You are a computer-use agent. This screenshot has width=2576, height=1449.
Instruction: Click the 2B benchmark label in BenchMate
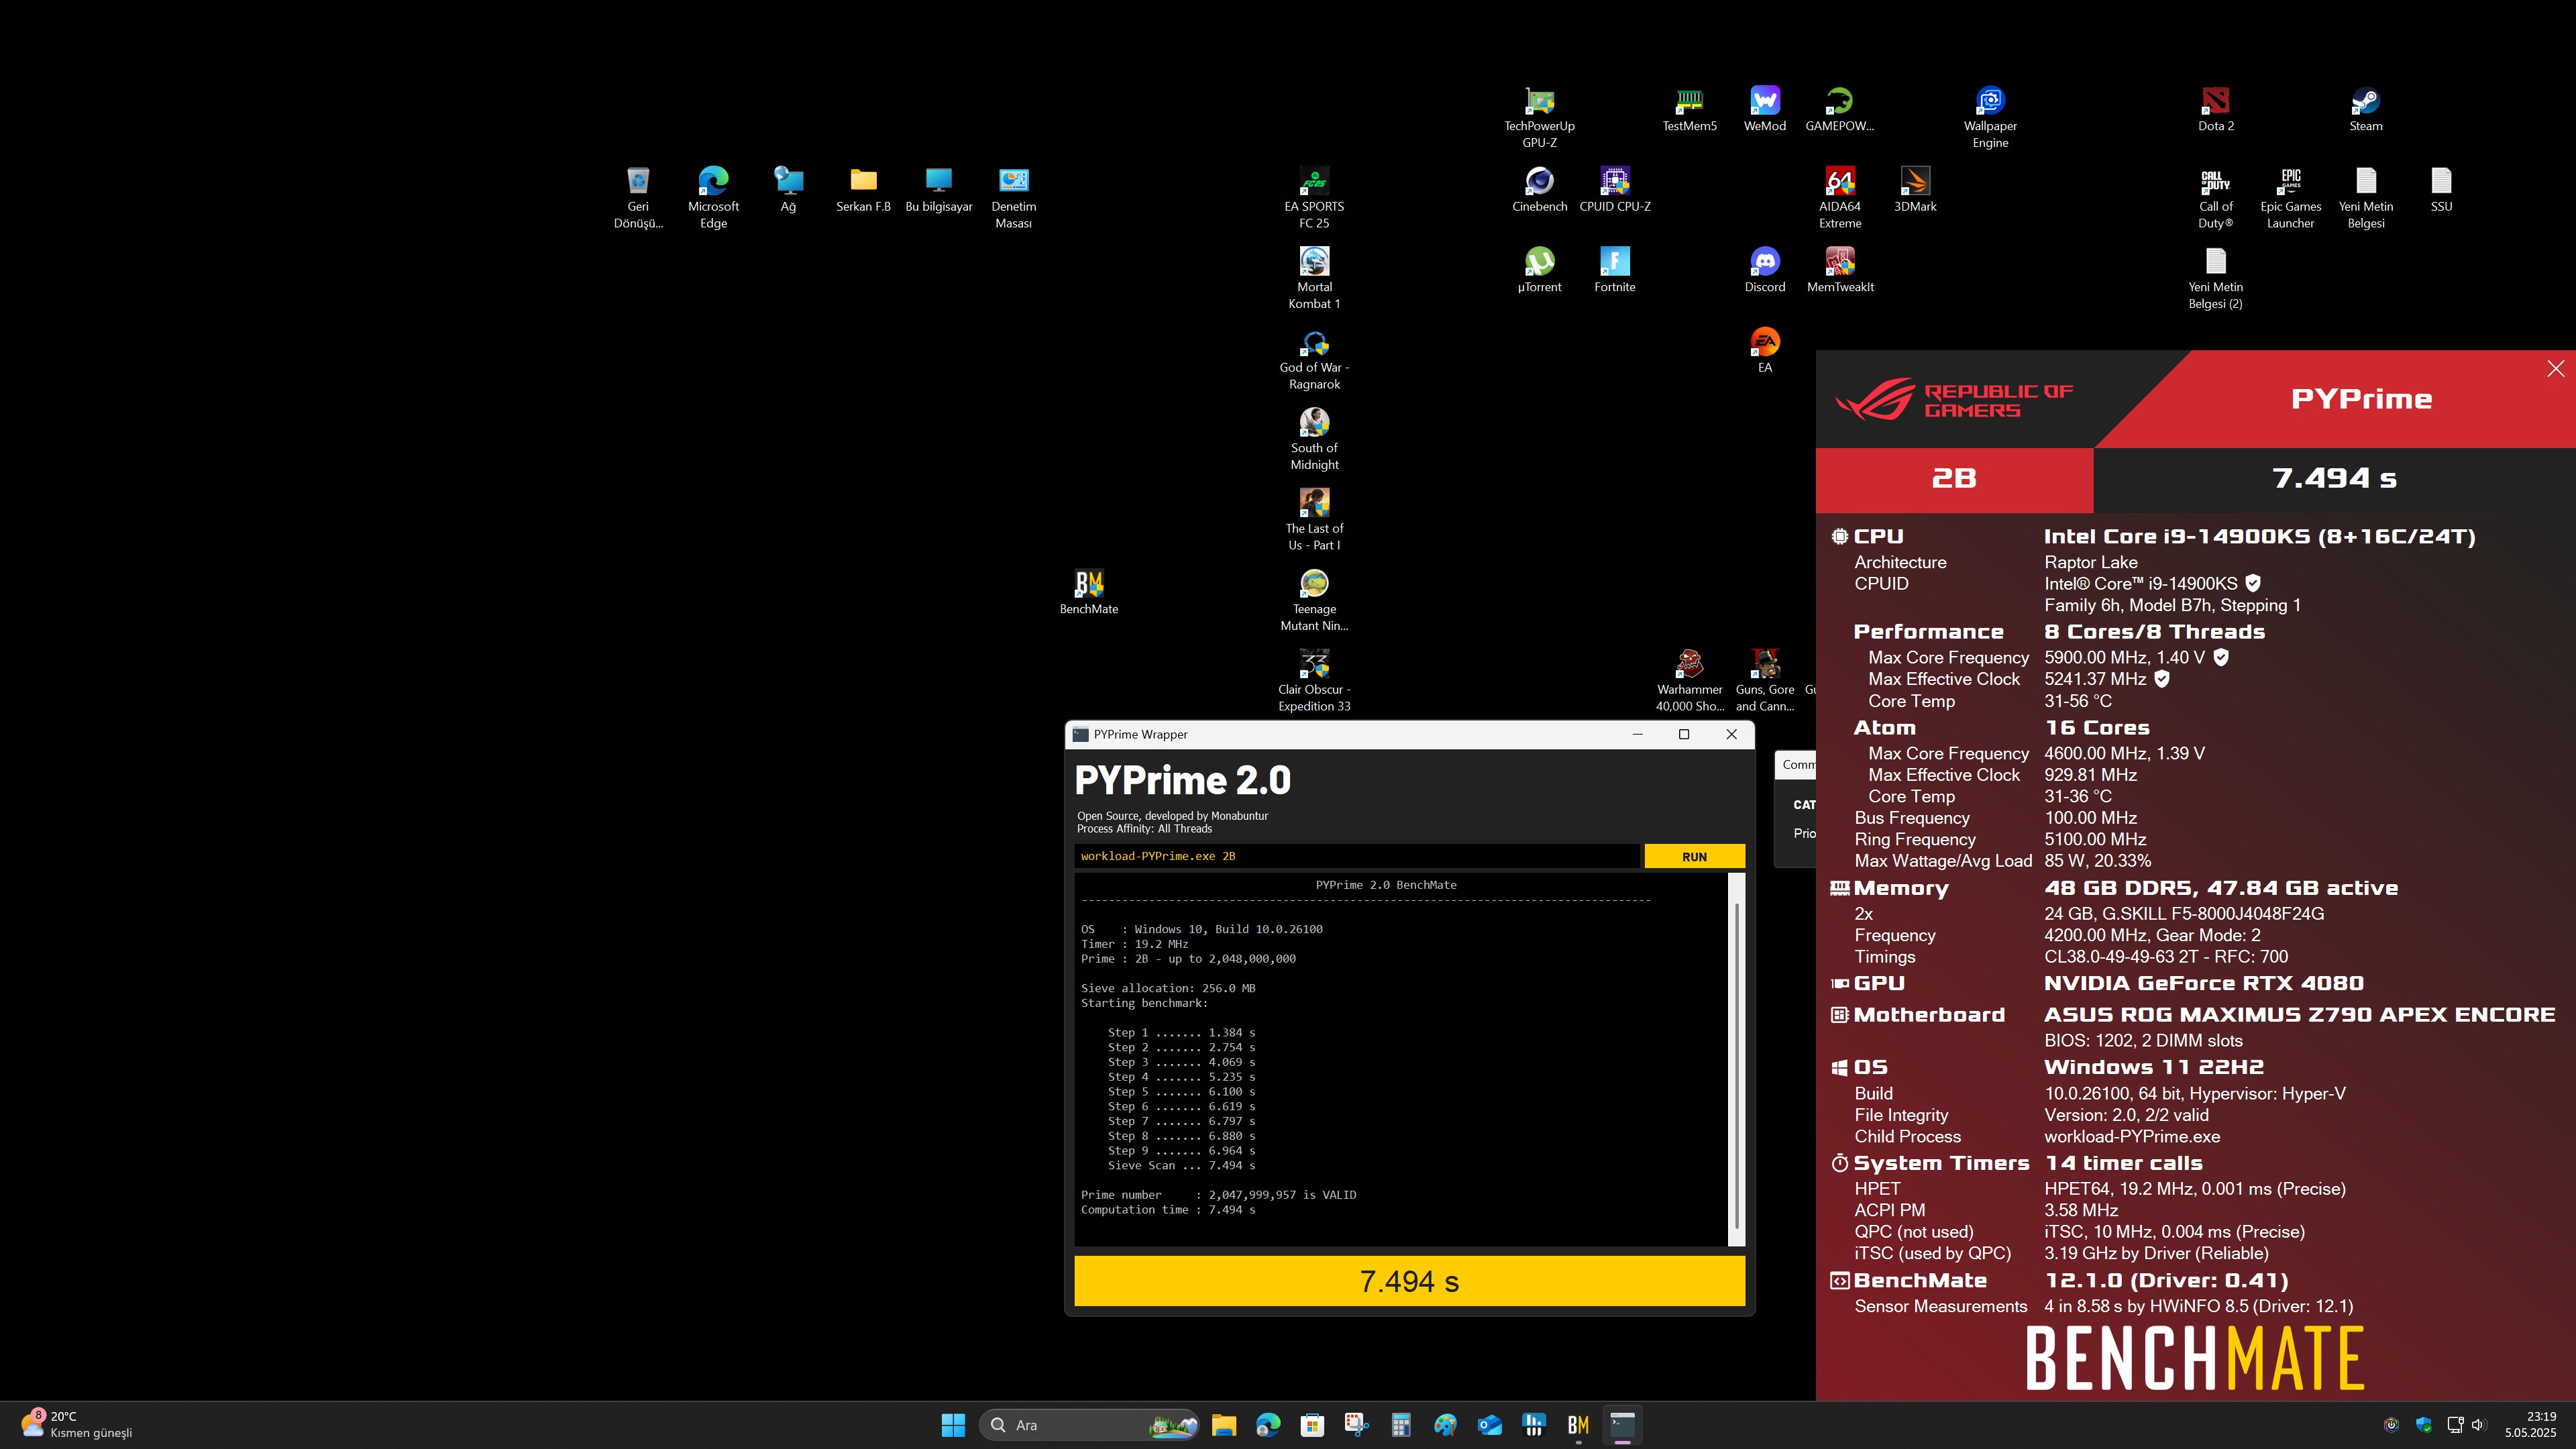[x=1953, y=479]
